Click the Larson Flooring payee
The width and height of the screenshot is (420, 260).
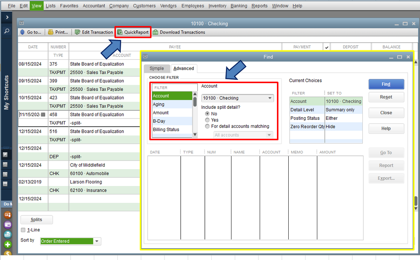pos(86,182)
